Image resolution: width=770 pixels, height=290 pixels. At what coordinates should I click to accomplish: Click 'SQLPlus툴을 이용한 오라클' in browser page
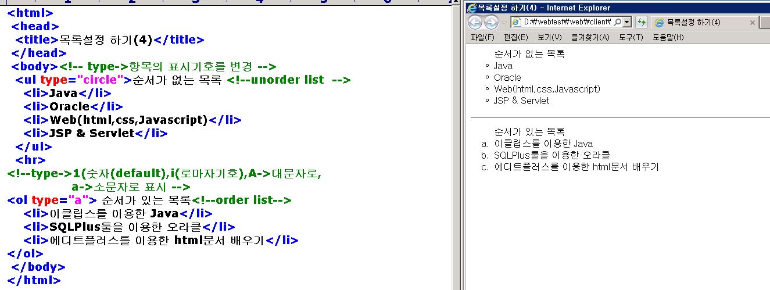click(552, 155)
